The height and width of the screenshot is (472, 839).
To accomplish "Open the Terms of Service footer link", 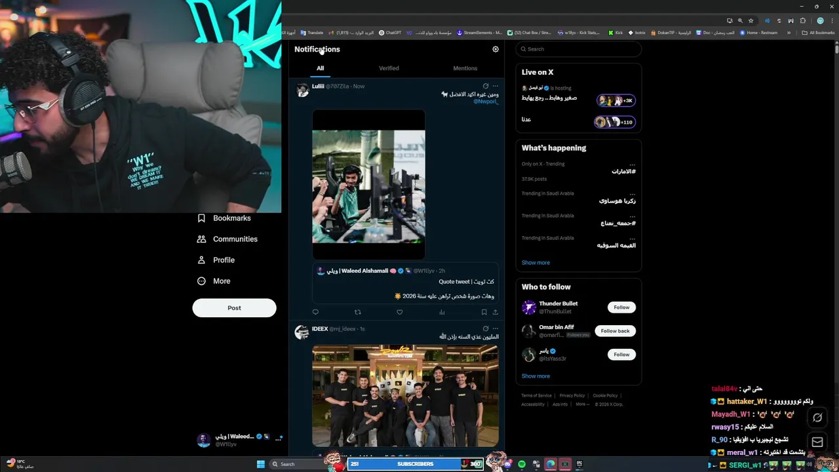I will point(536,396).
